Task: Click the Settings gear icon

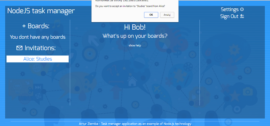Action: click(242, 9)
